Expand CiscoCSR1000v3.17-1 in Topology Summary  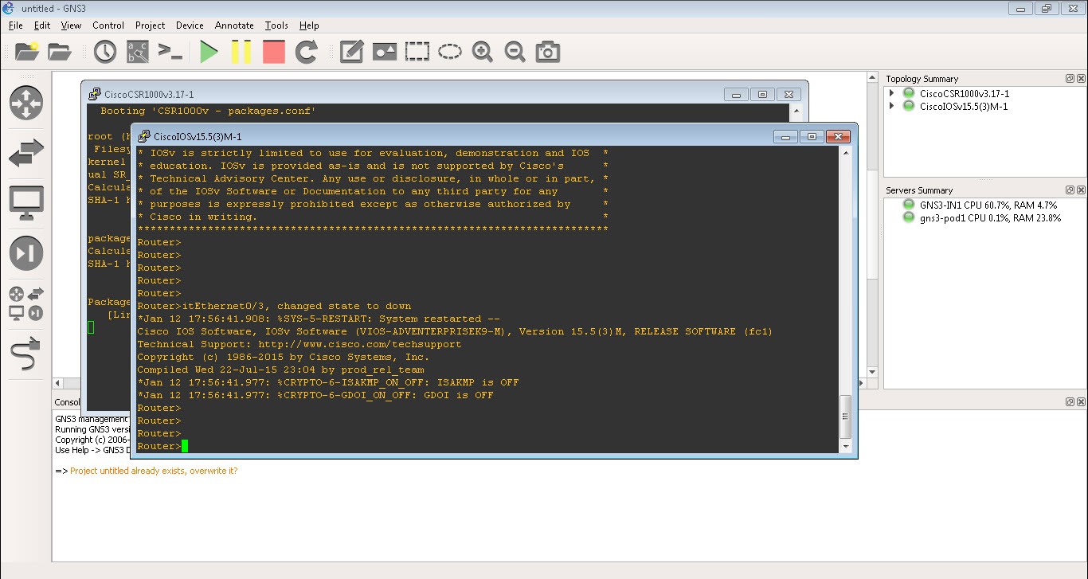892,93
